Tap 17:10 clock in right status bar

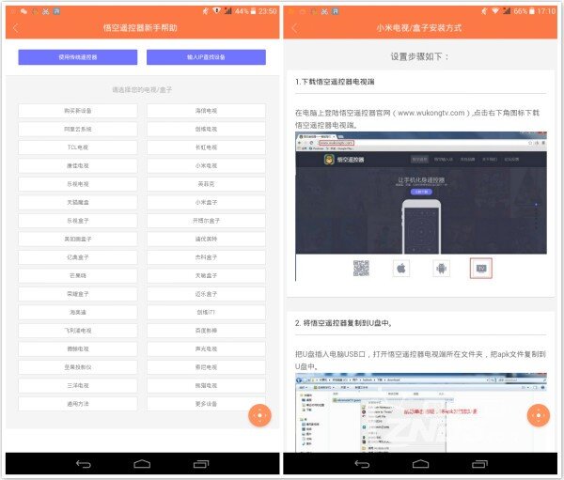547,11
